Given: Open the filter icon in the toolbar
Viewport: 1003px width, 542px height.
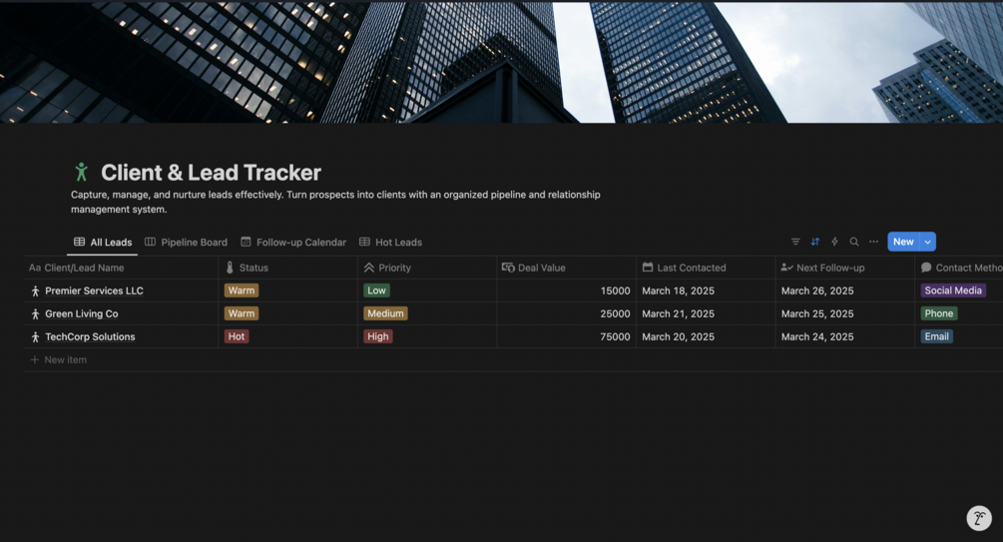Looking at the screenshot, I should click(x=795, y=242).
